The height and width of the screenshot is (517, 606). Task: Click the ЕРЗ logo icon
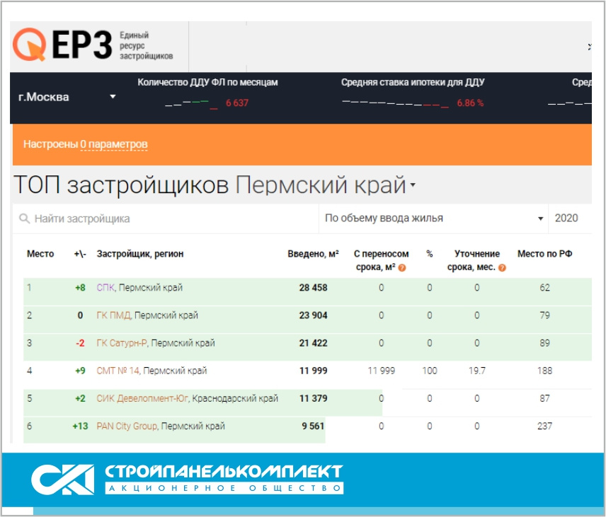(x=30, y=44)
